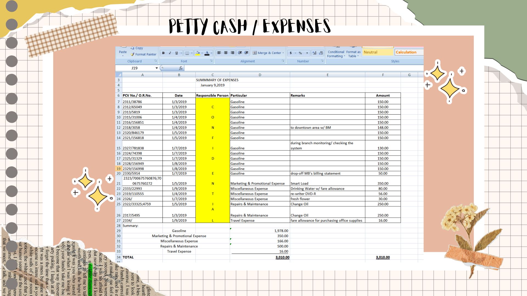Open Conditional Formatting menu
This screenshot has height=296, width=527.
[336, 54]
